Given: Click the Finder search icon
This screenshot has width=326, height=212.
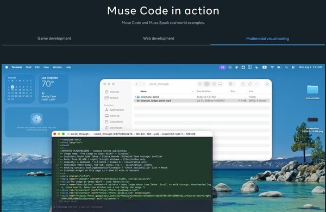Looking at the screenshot, I should (x=267, y=84).
